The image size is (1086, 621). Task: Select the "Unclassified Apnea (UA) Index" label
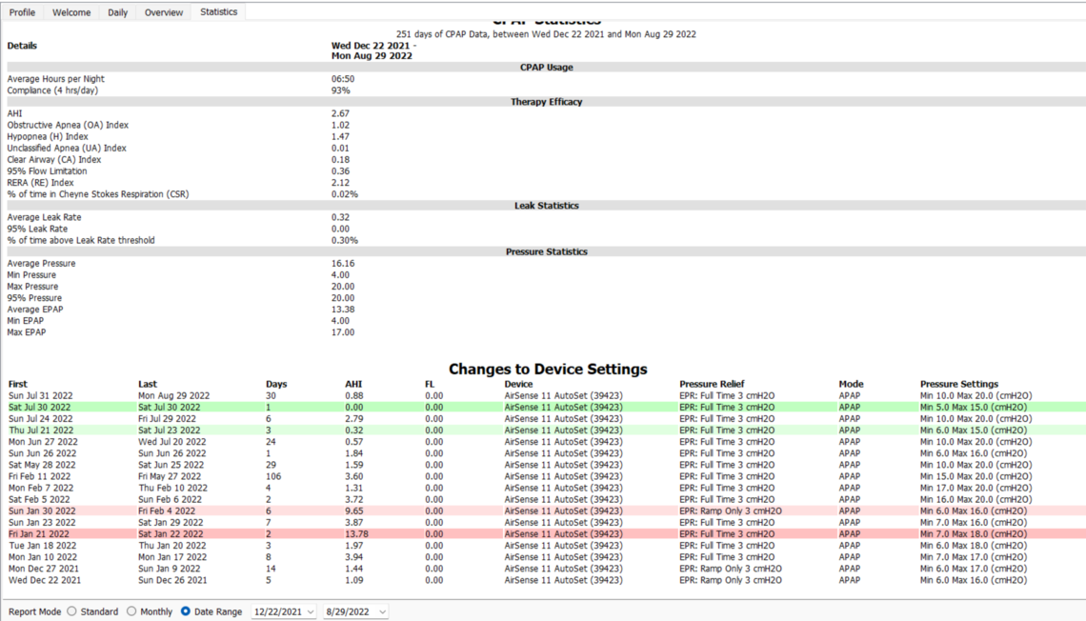tap(67, 149)
